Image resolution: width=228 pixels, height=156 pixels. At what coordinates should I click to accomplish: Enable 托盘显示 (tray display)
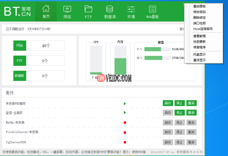(x=199, y=54)
